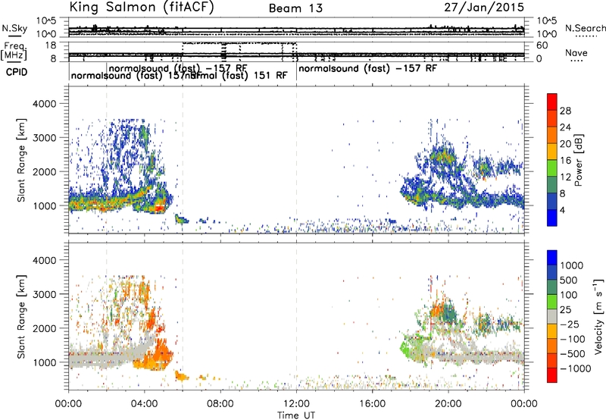The image size is (606, 420).
Task: Click the date '27/Jan/2015'
Action: coord(484,8)
